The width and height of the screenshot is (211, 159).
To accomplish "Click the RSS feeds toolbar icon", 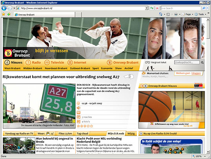I will click(x=168, y=14).
